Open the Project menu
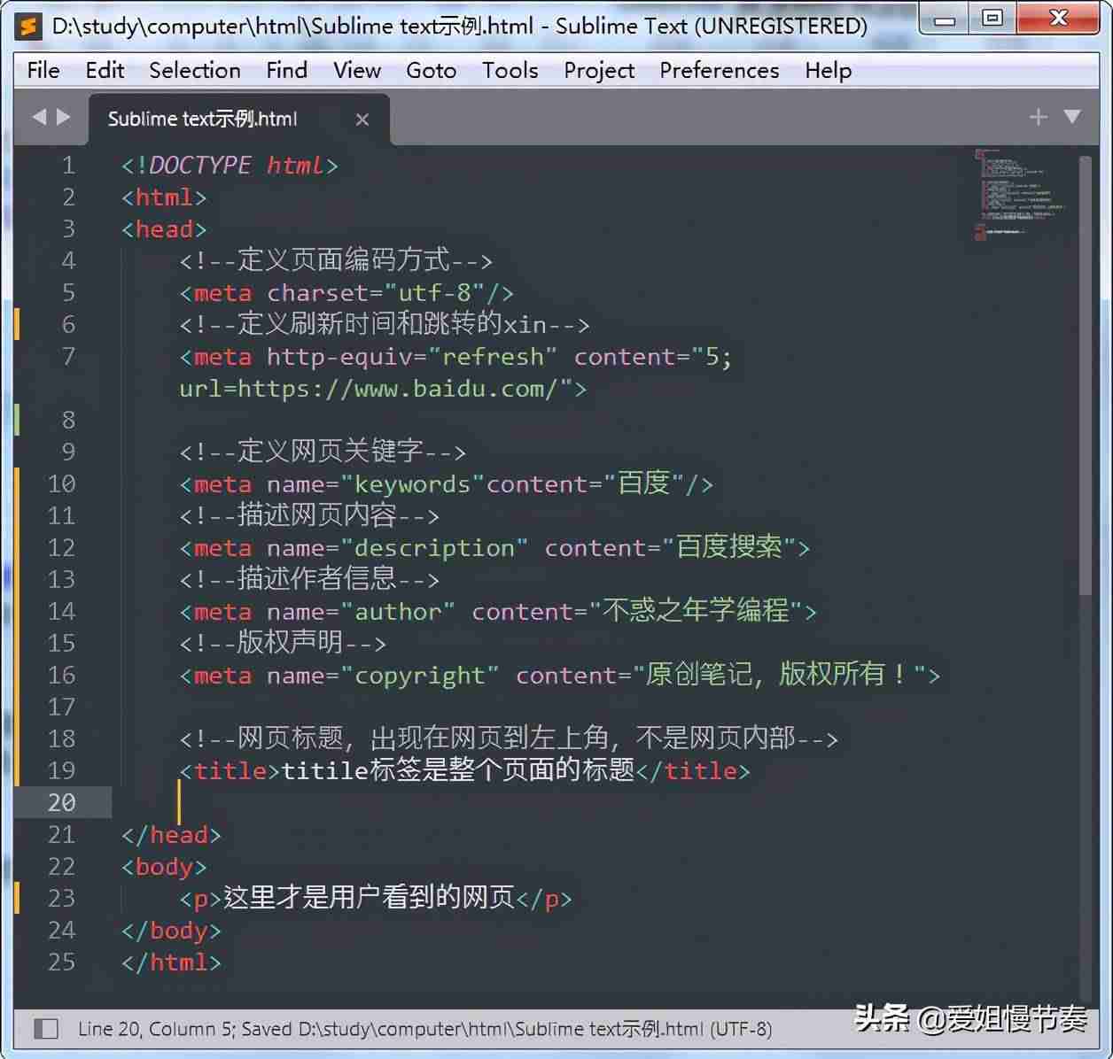 point(599,71)
